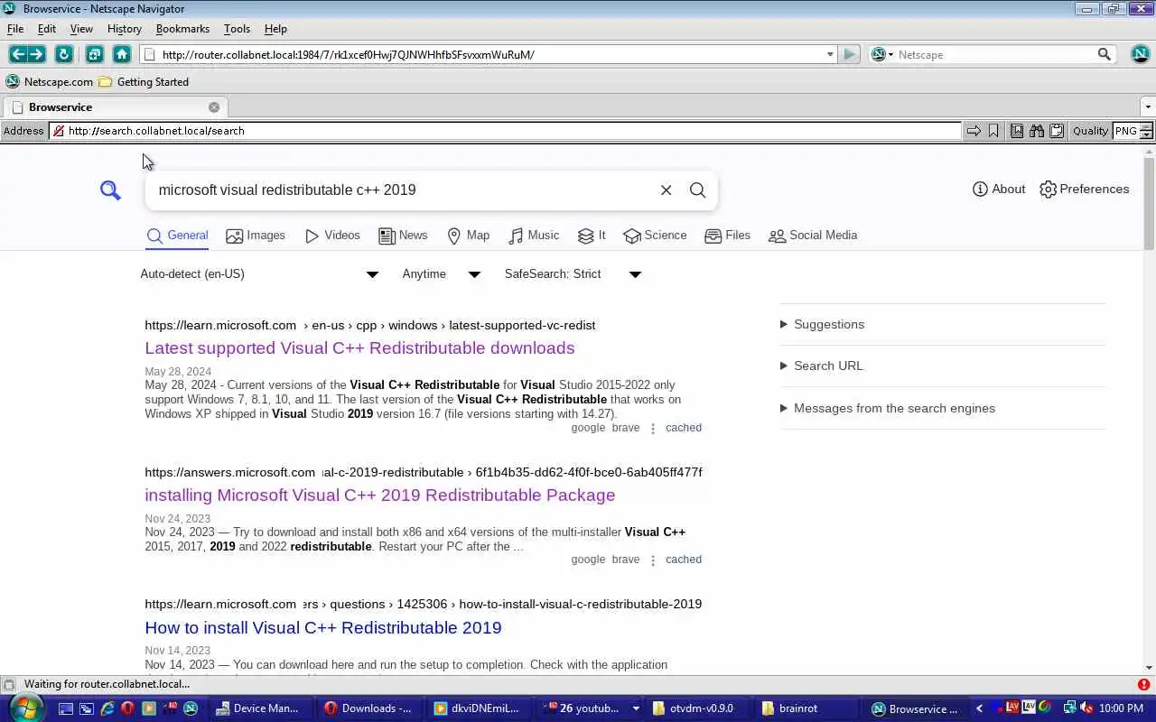Open installing Microsoft Visual C++ 2019 Redistributable Package

coord(379,495)
